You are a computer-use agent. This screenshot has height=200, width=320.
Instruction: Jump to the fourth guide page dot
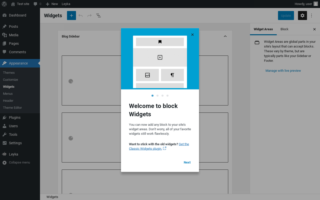pyautogui.click(x=167, y=95)
